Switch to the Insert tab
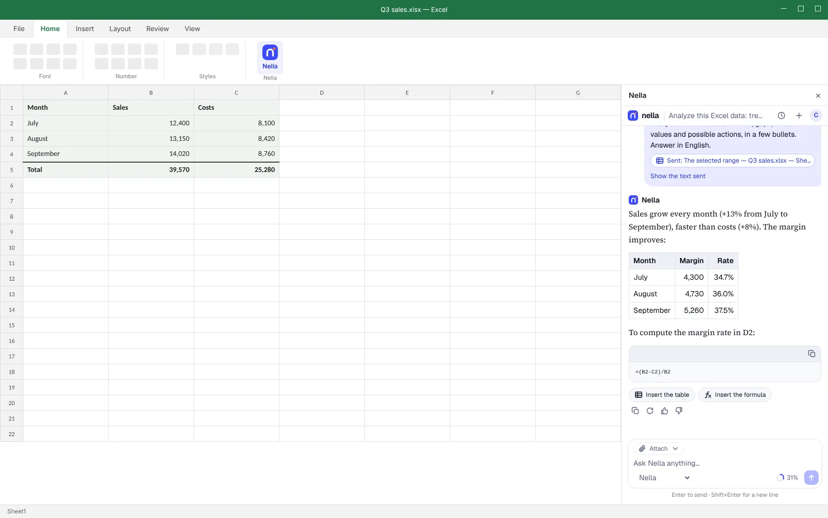Viewport: 828px width, 518px height. point(85,28)
